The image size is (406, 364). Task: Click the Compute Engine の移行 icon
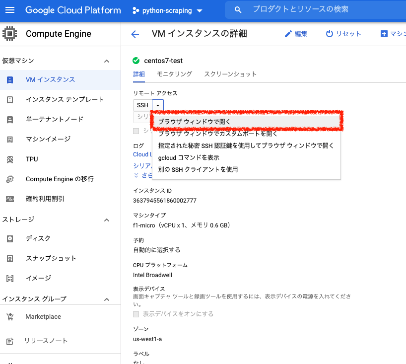tap(10, 179)
